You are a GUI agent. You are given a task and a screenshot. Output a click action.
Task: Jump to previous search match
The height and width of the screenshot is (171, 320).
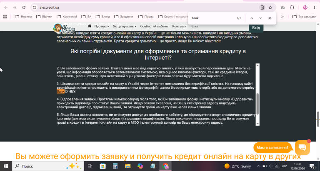click(252, 18)
